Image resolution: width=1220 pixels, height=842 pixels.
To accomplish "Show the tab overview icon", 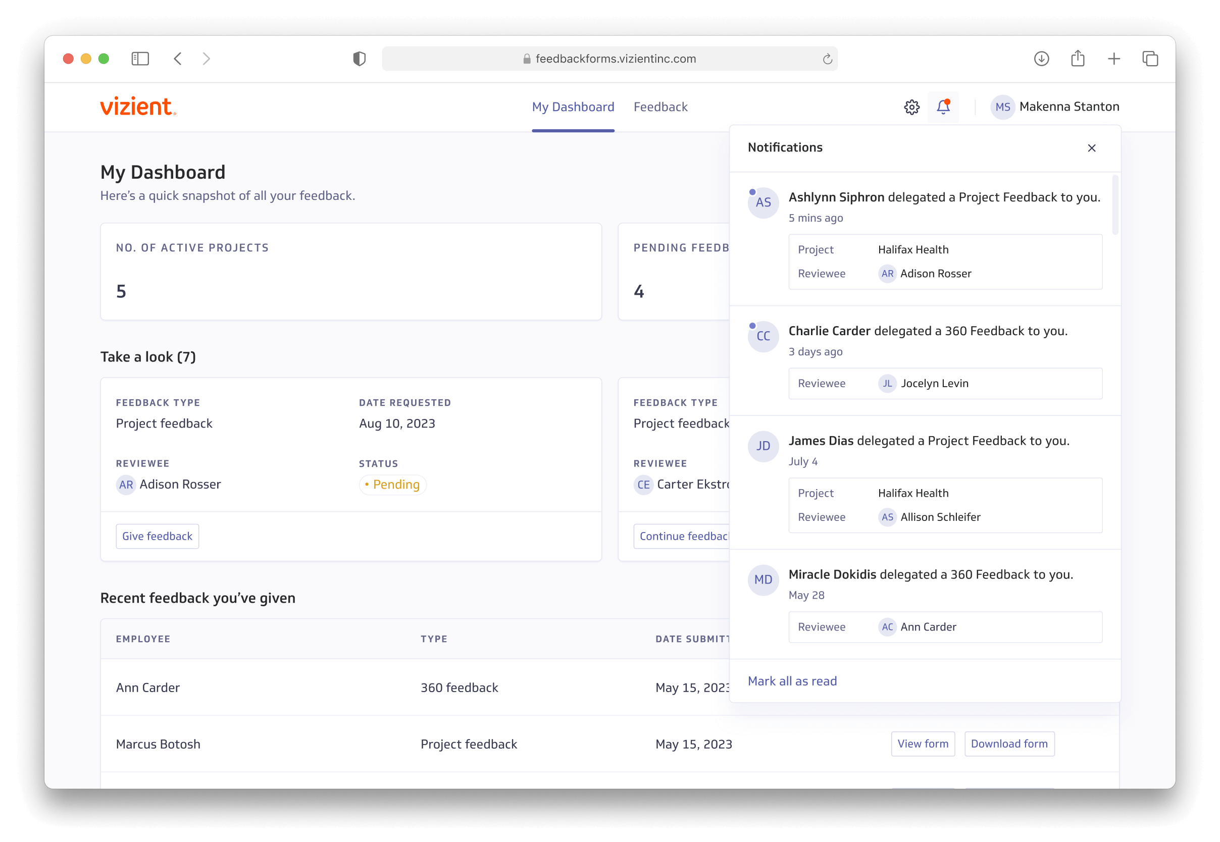I will (1150, 59).
